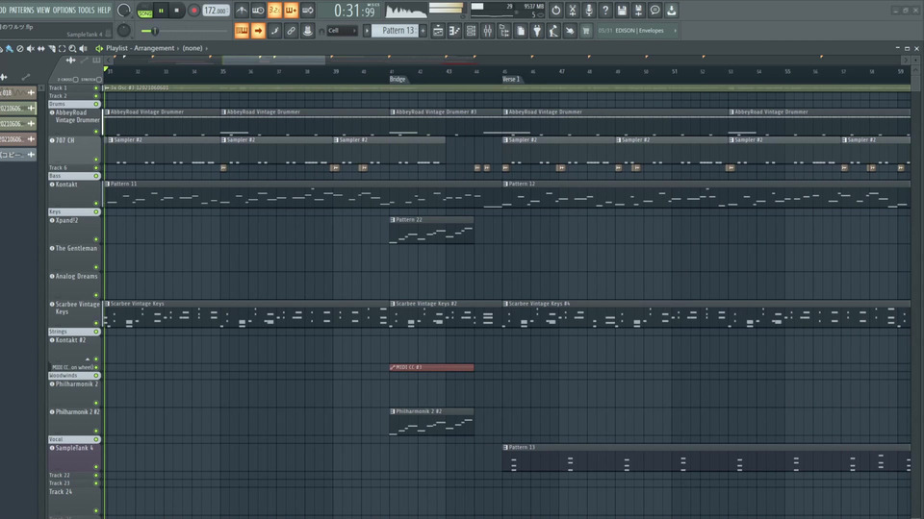The image size is (924, 519).
Task: Open the Playlist view from the toolbar
Action: (x=438, y=31)
